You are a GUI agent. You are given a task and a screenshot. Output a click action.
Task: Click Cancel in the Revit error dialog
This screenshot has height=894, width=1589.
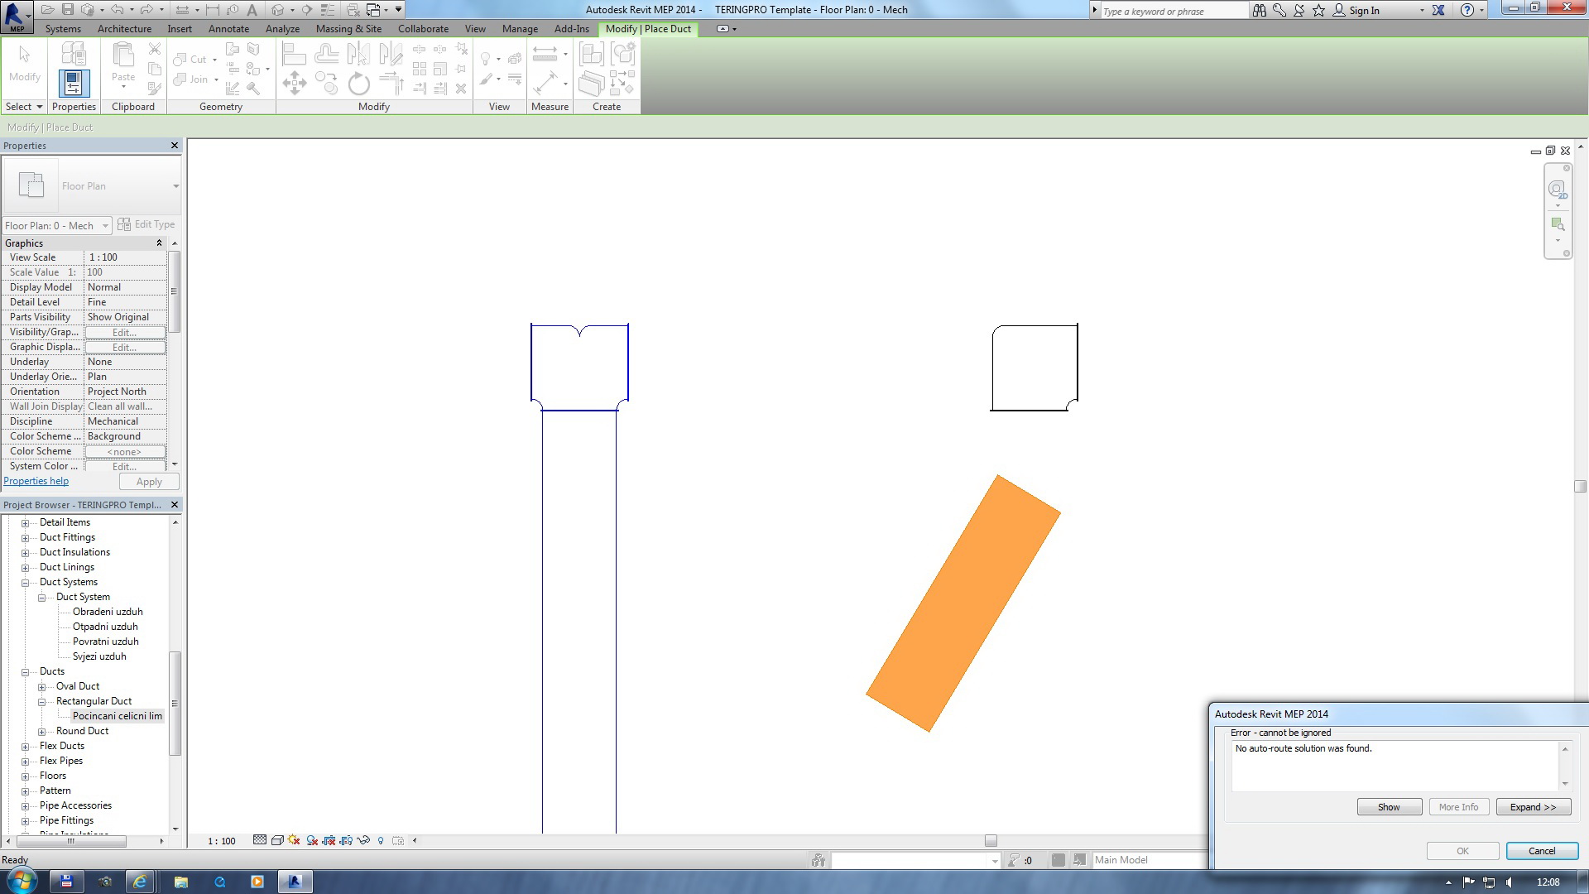click(1542, 851)
